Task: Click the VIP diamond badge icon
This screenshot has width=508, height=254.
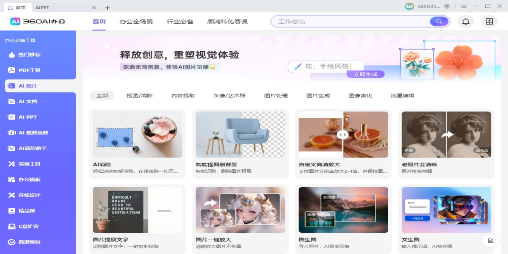Action: [447, 6]
